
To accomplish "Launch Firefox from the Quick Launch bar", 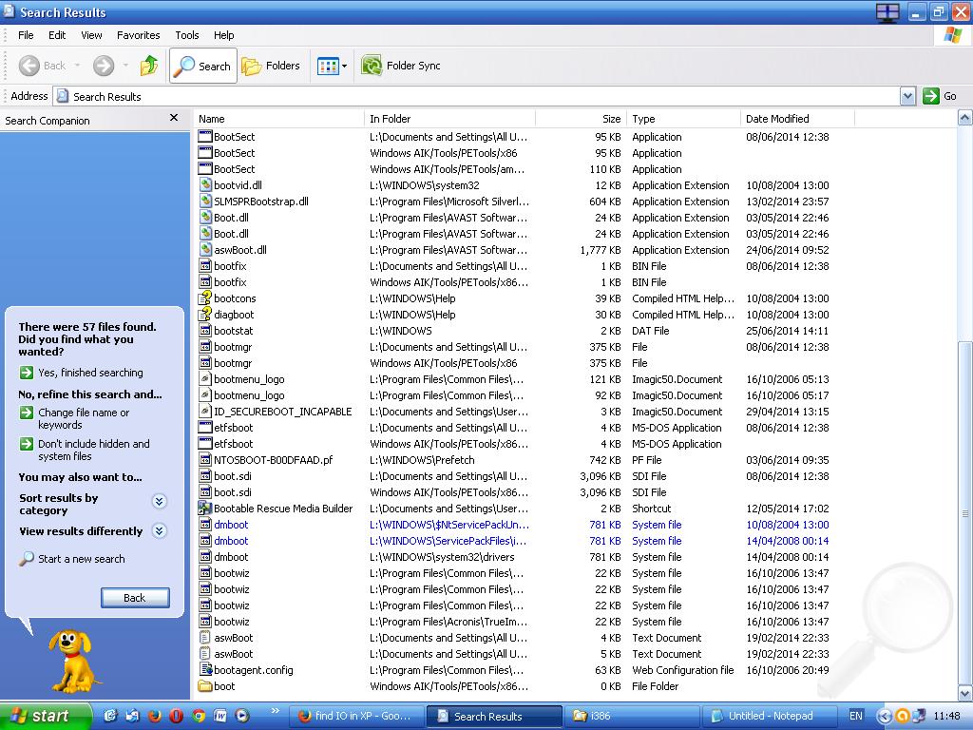I will 155,716.
